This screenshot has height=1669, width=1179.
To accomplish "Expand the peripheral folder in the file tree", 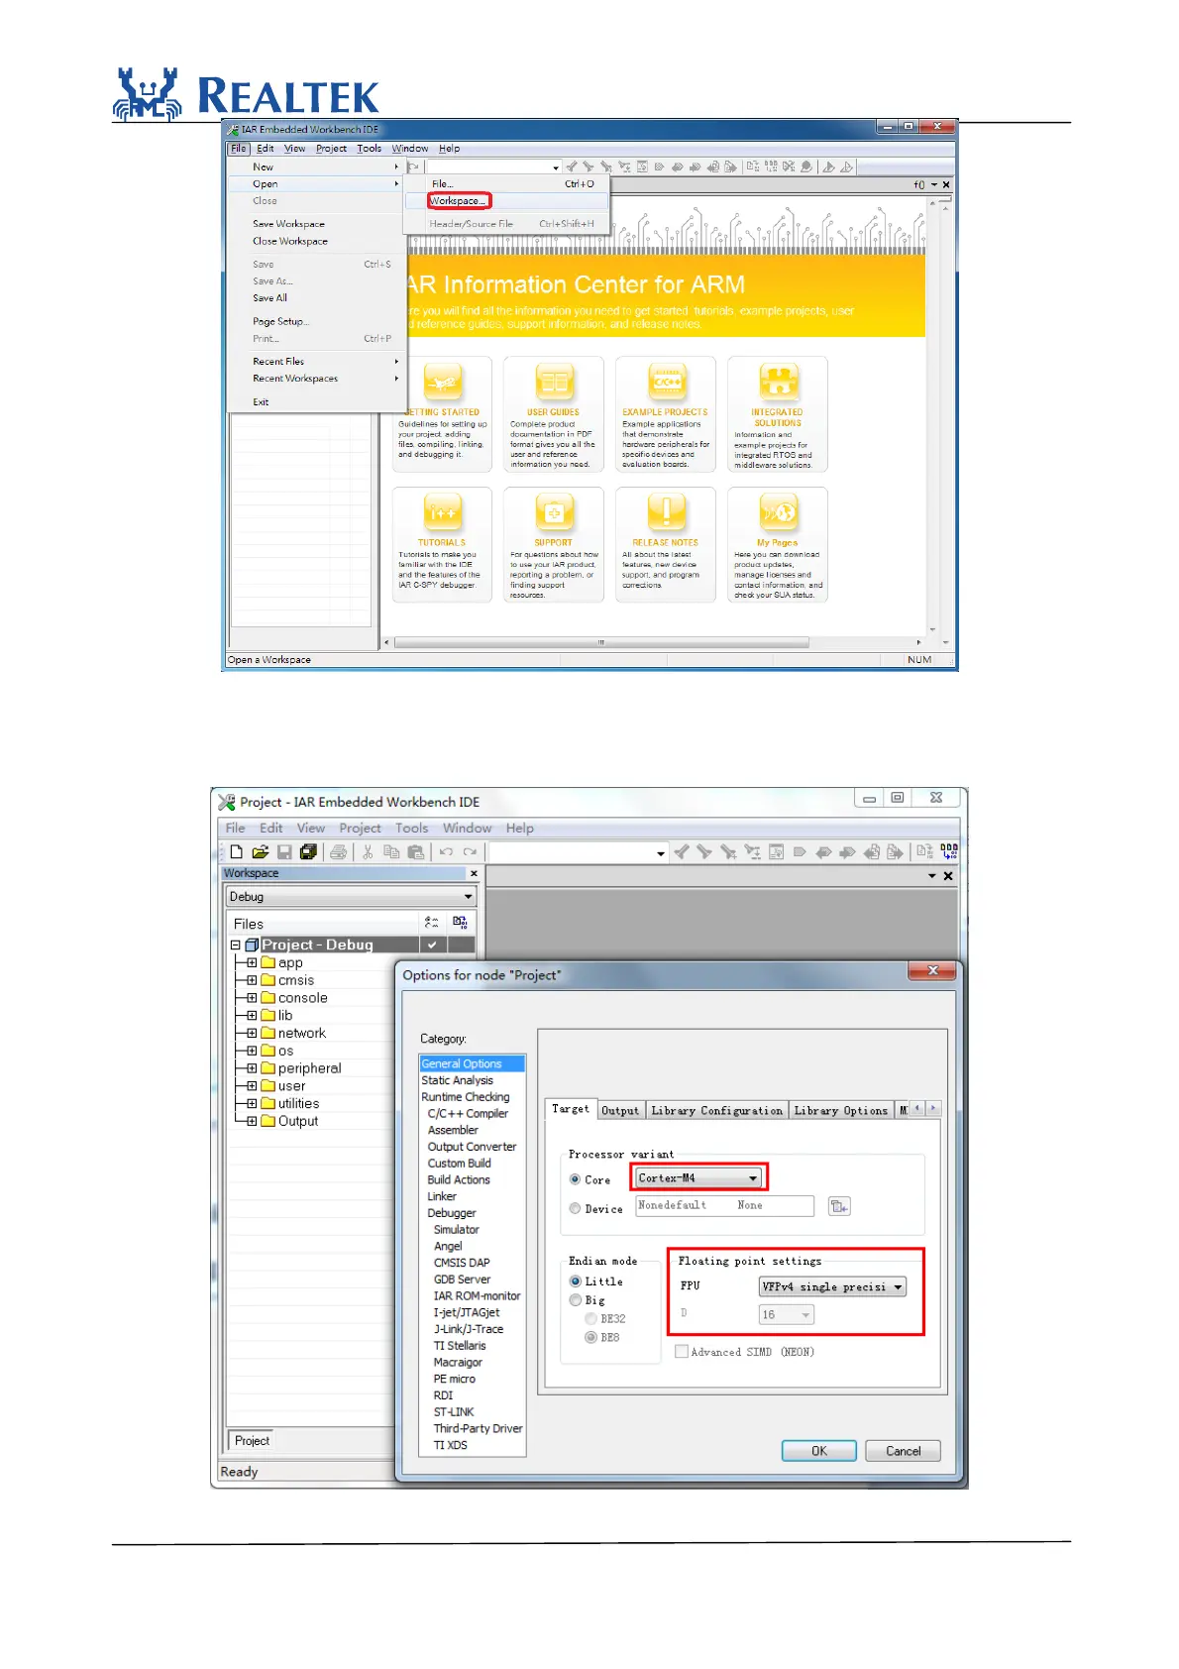I will tap(252, 1068).
